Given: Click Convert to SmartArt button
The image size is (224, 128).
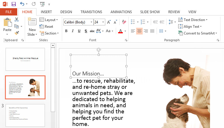Looking at the screenshot, I should (x=198, y=33).
